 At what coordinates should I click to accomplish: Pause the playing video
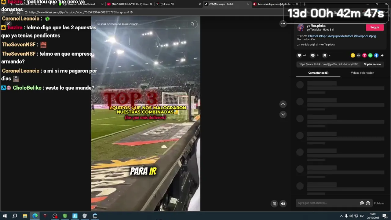click(x=145, y=114)
